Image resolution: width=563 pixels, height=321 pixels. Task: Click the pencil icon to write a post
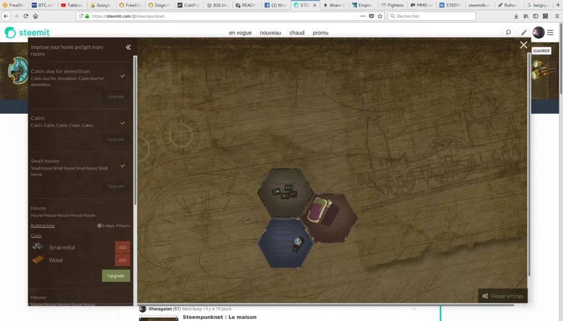click(524, 32)
